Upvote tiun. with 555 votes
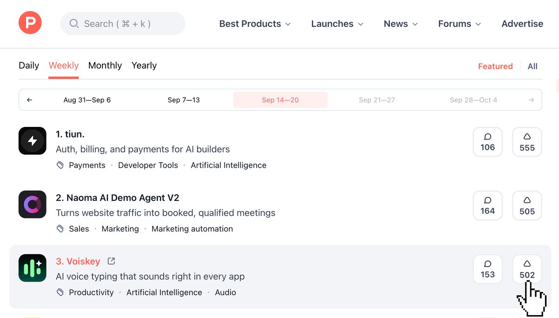Image resolution: width=559 pixels, height=318 pixels. [x=527, y=142]
